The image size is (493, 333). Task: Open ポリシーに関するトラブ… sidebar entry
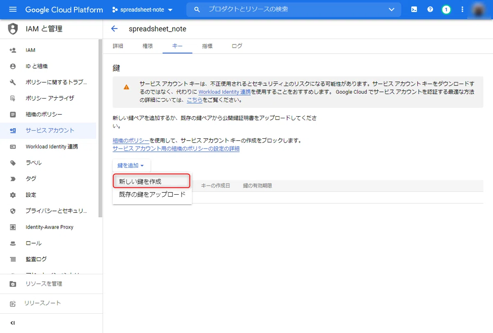pyautogui.click(x=56, y=82)
